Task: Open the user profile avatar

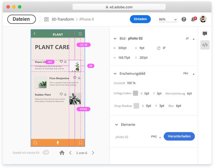Action: pyautogui.click(x=203, y=19)
